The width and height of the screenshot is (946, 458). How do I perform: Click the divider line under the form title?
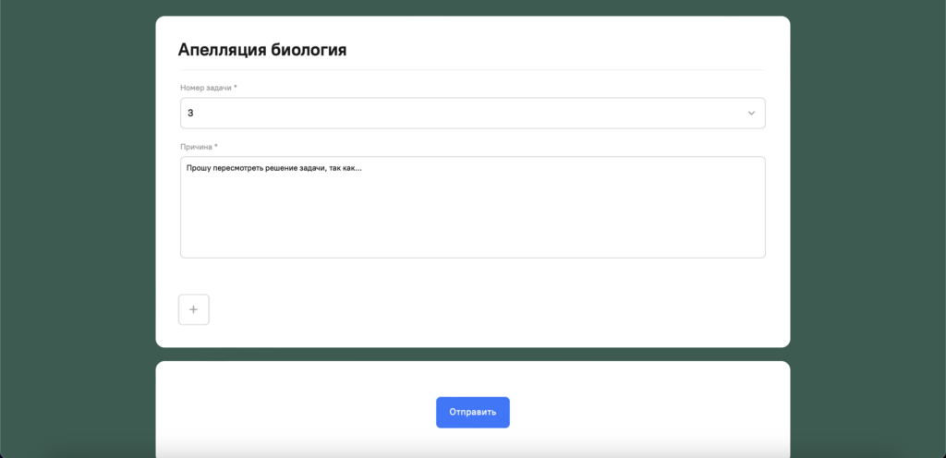[x=472, y=70]
